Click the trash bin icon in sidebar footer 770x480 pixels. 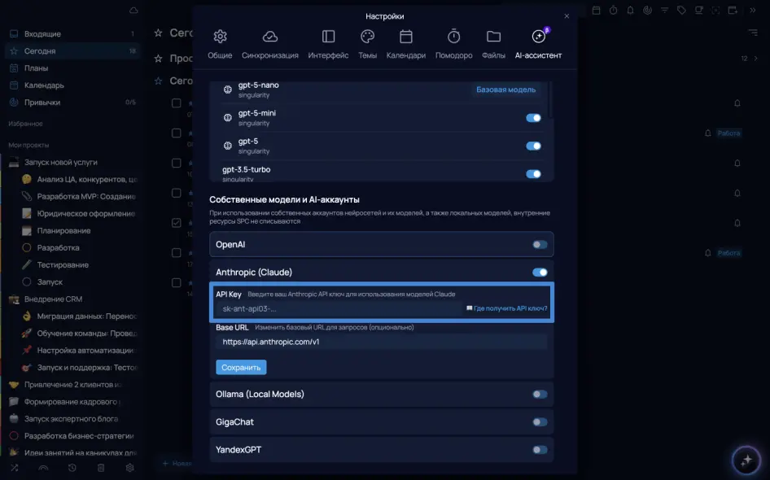101,468
